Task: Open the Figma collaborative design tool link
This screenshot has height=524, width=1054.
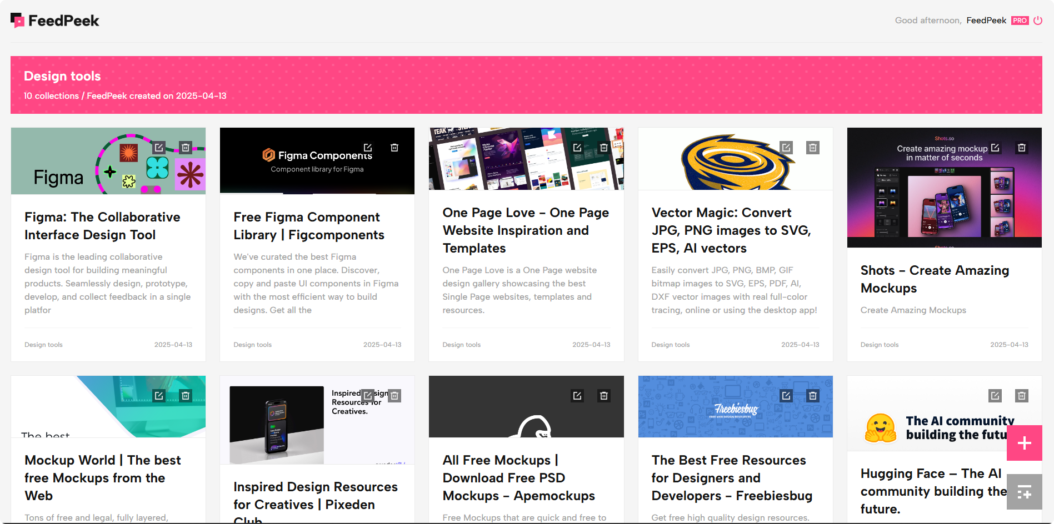Action: coord(102,226)
